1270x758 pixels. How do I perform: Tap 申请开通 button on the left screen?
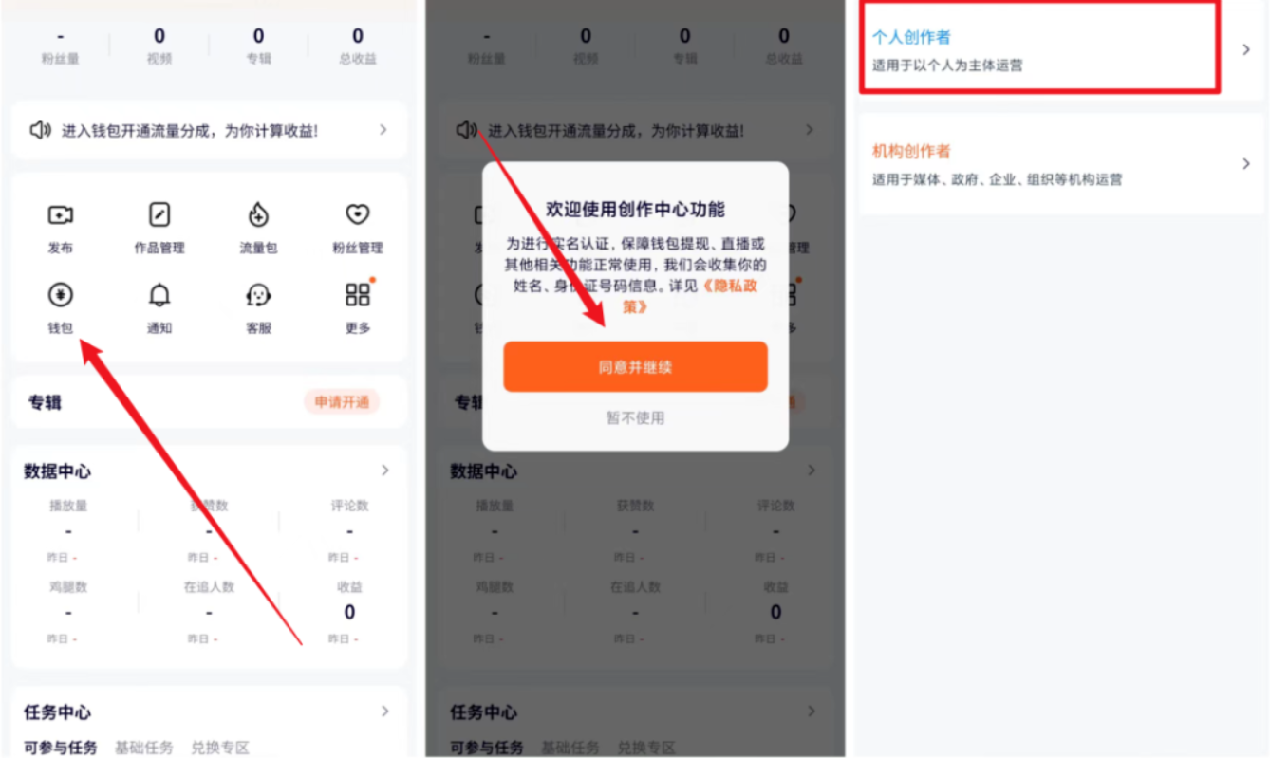[x=342, y=402]
